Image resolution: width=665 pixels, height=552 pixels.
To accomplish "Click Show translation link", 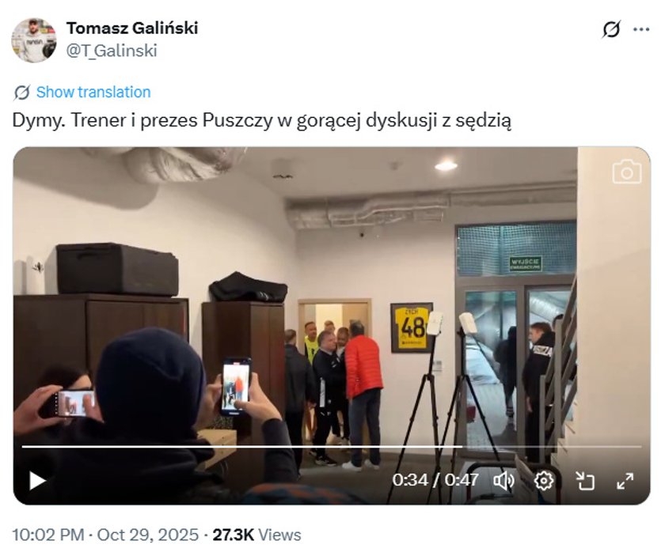I will tap(93, 92).
